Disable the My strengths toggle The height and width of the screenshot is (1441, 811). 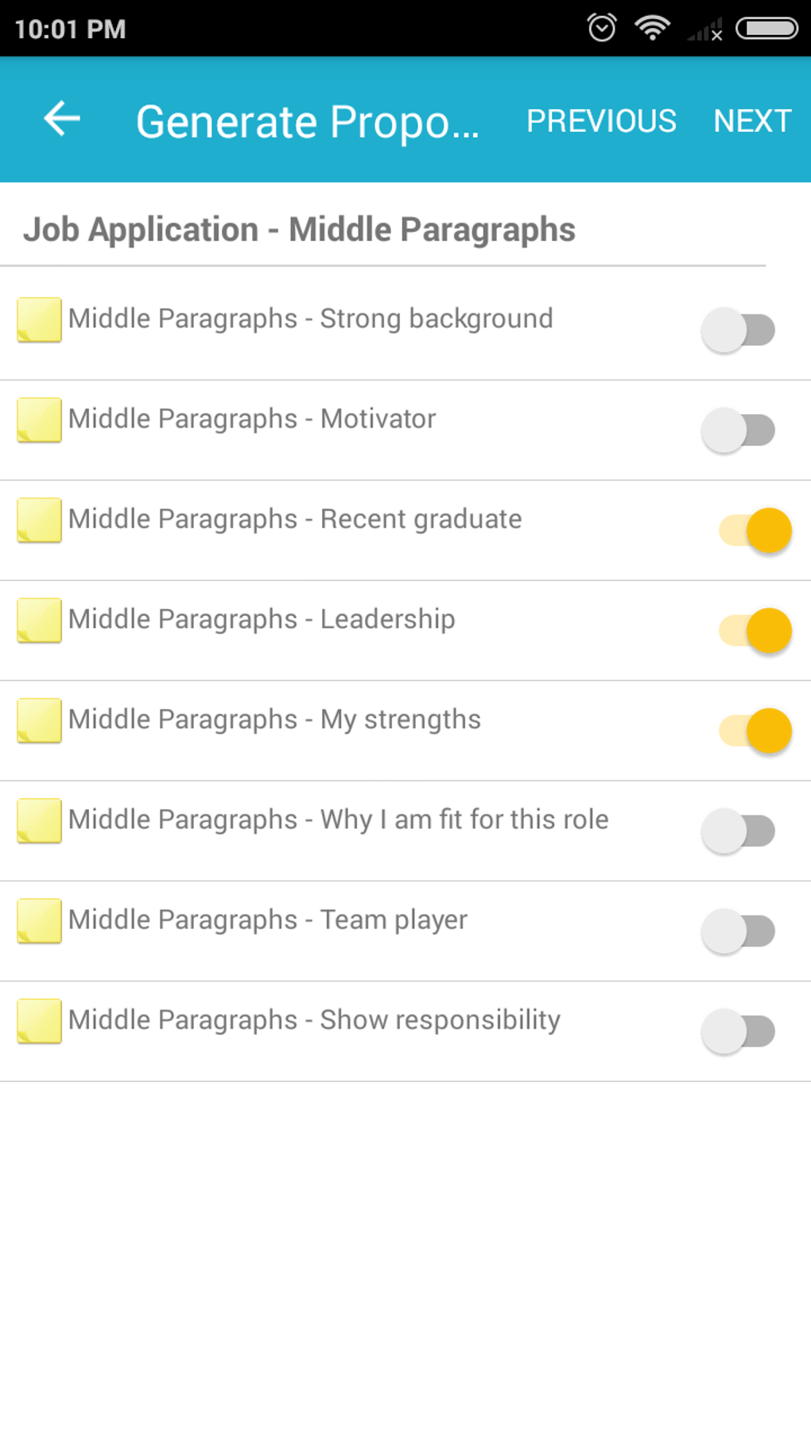click(755, 730)
